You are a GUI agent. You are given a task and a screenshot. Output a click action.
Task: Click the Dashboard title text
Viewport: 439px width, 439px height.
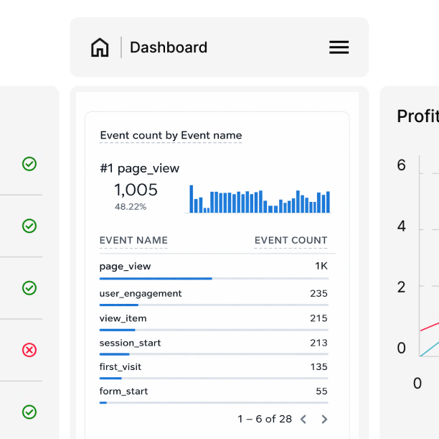click(x=169, y=47)
